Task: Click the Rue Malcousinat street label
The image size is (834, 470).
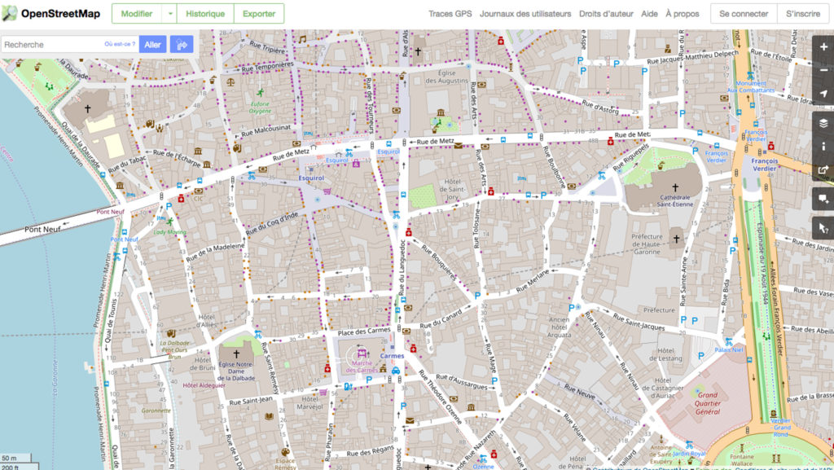Action: point(266,130)
